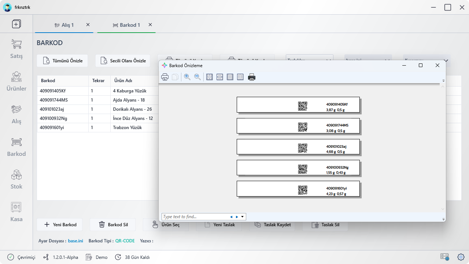Viewport: 469px width, 264px height.
Task: Fit page width in the preview
Action: click(x=220, y=77)
